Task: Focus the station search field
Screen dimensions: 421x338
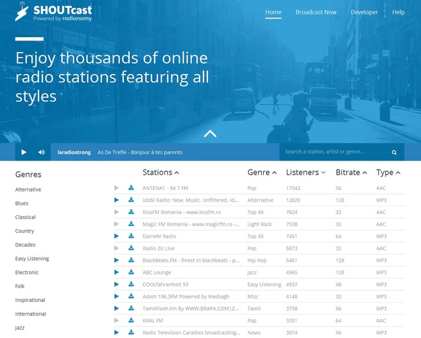Action: click(336, 152)
